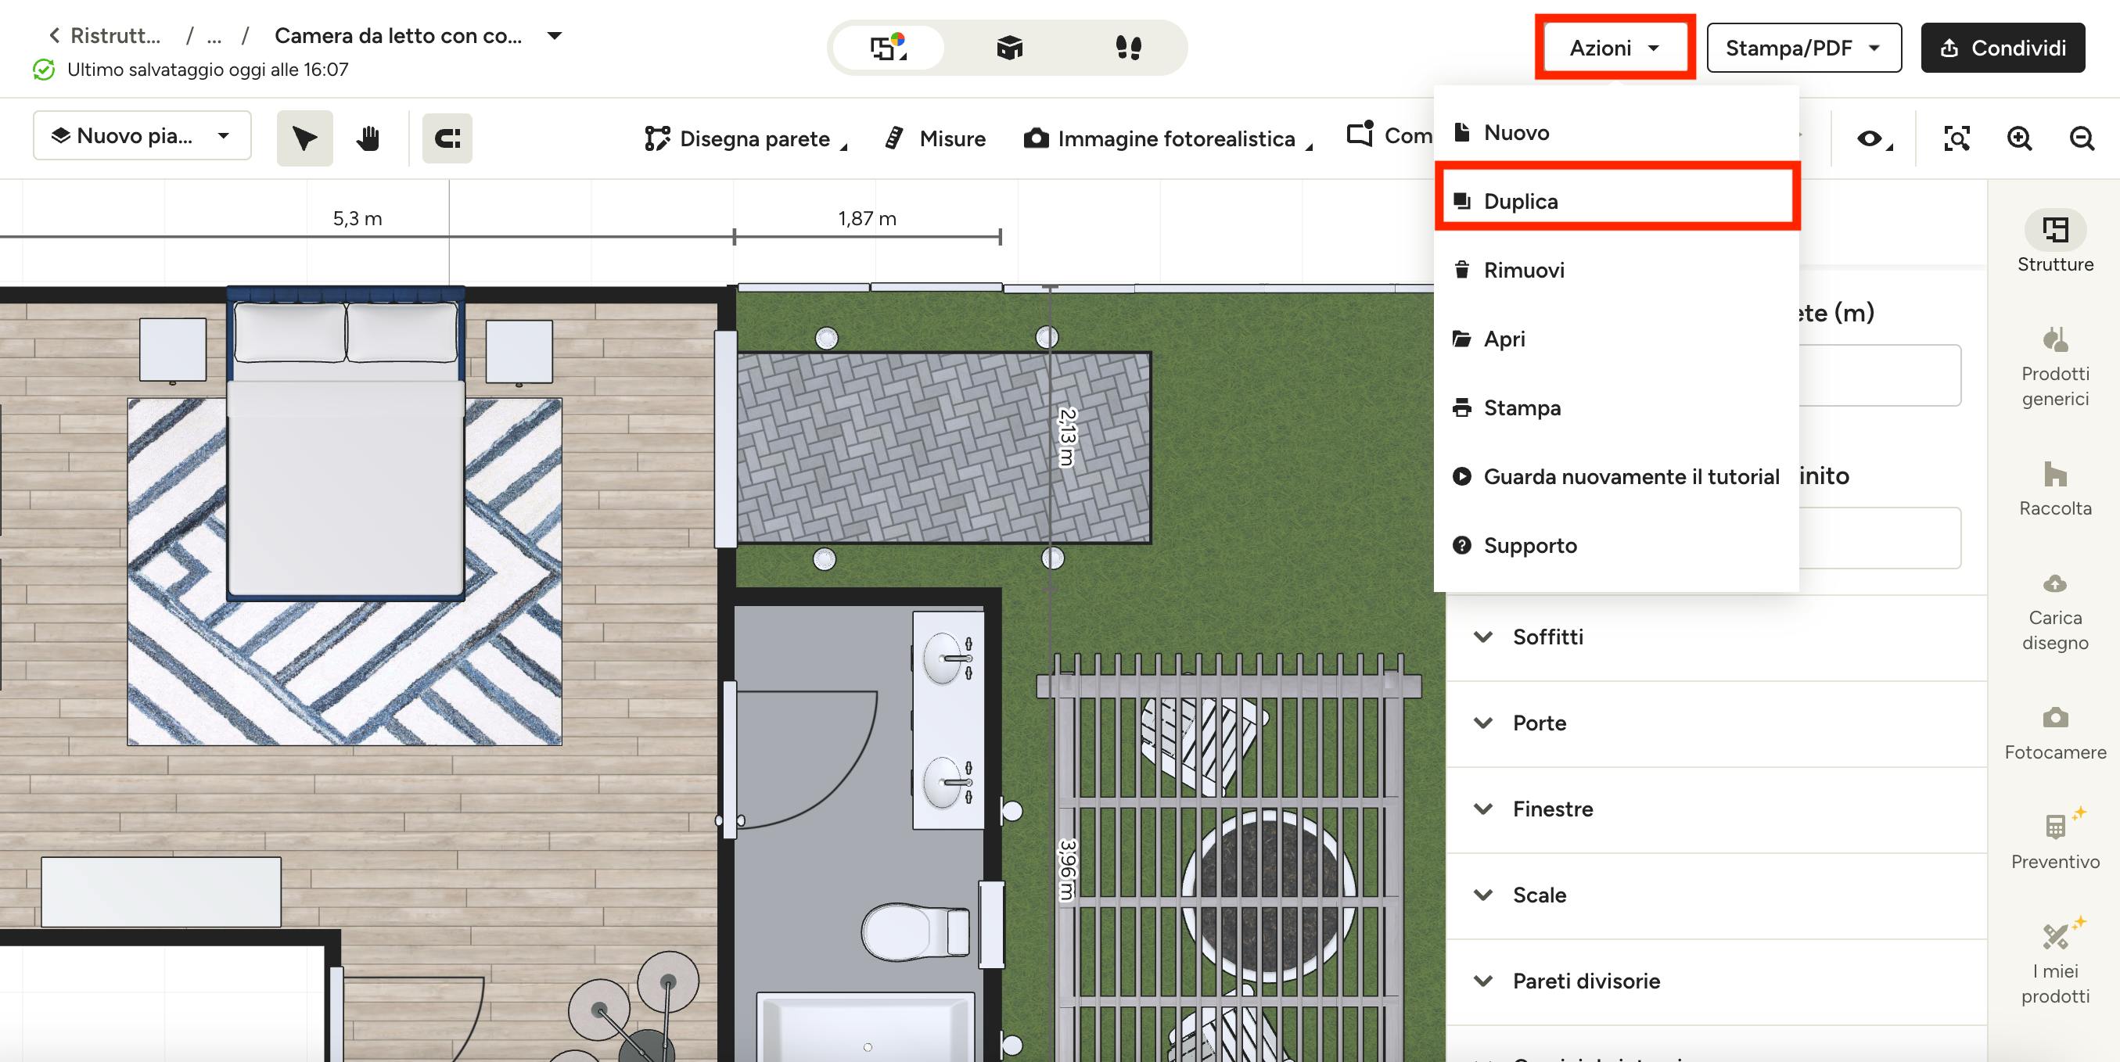Switch to 3D view cube icon
Viewport: 2120px width, 1062px height.
click(1009, 48)
